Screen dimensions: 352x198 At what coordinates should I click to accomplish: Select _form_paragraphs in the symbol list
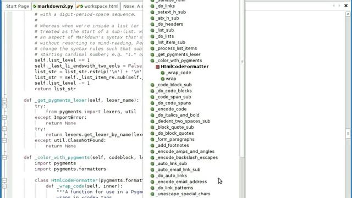click(x=175, y=139)
